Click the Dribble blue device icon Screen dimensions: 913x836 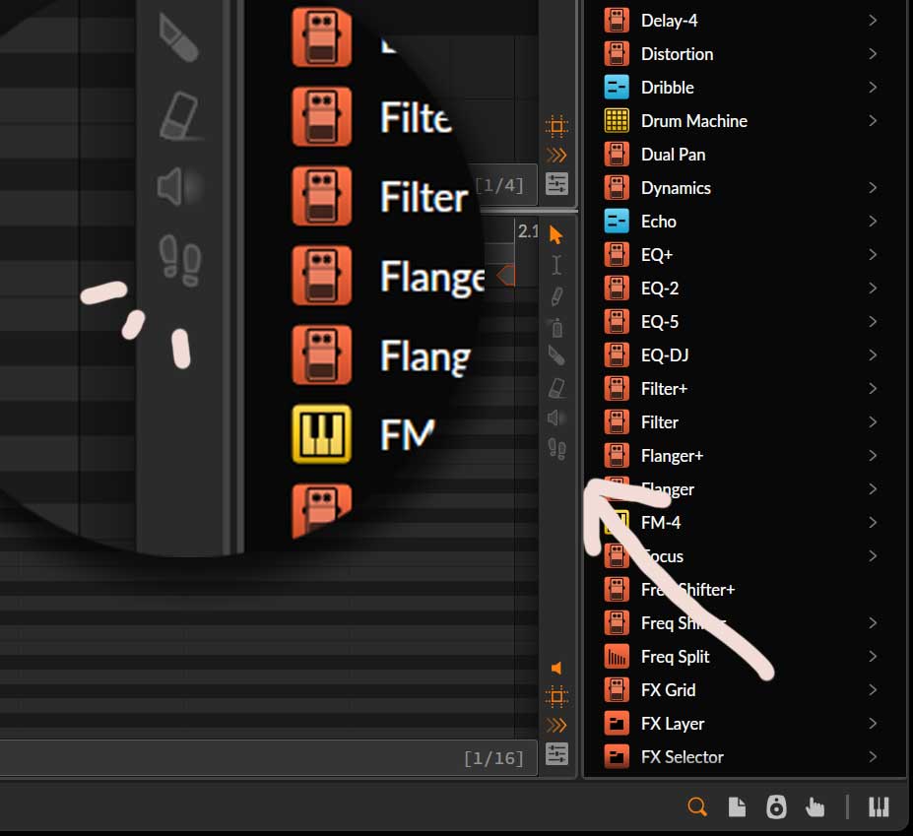(617, 88)
